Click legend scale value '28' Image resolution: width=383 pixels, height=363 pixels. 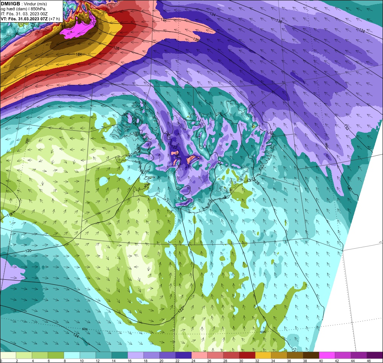click(225, 361)
